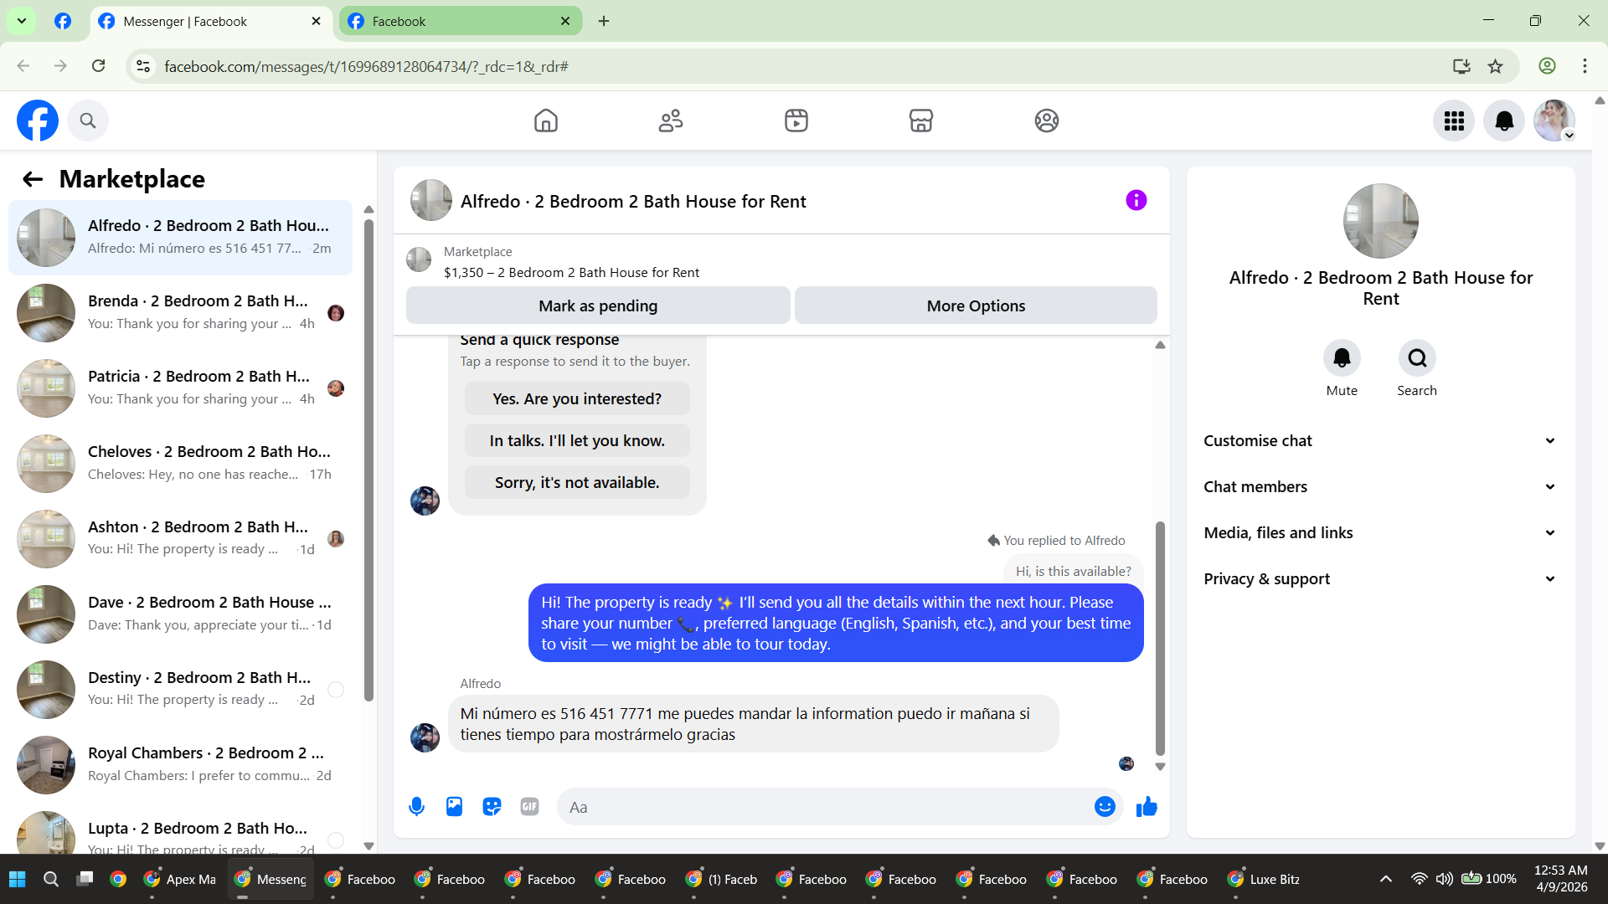Open the GIF picker icon

click(x=529, y=807)
